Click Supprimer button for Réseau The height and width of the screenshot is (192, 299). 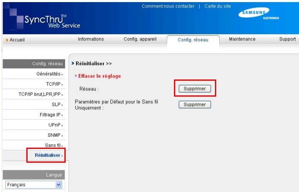coord(195,89)
